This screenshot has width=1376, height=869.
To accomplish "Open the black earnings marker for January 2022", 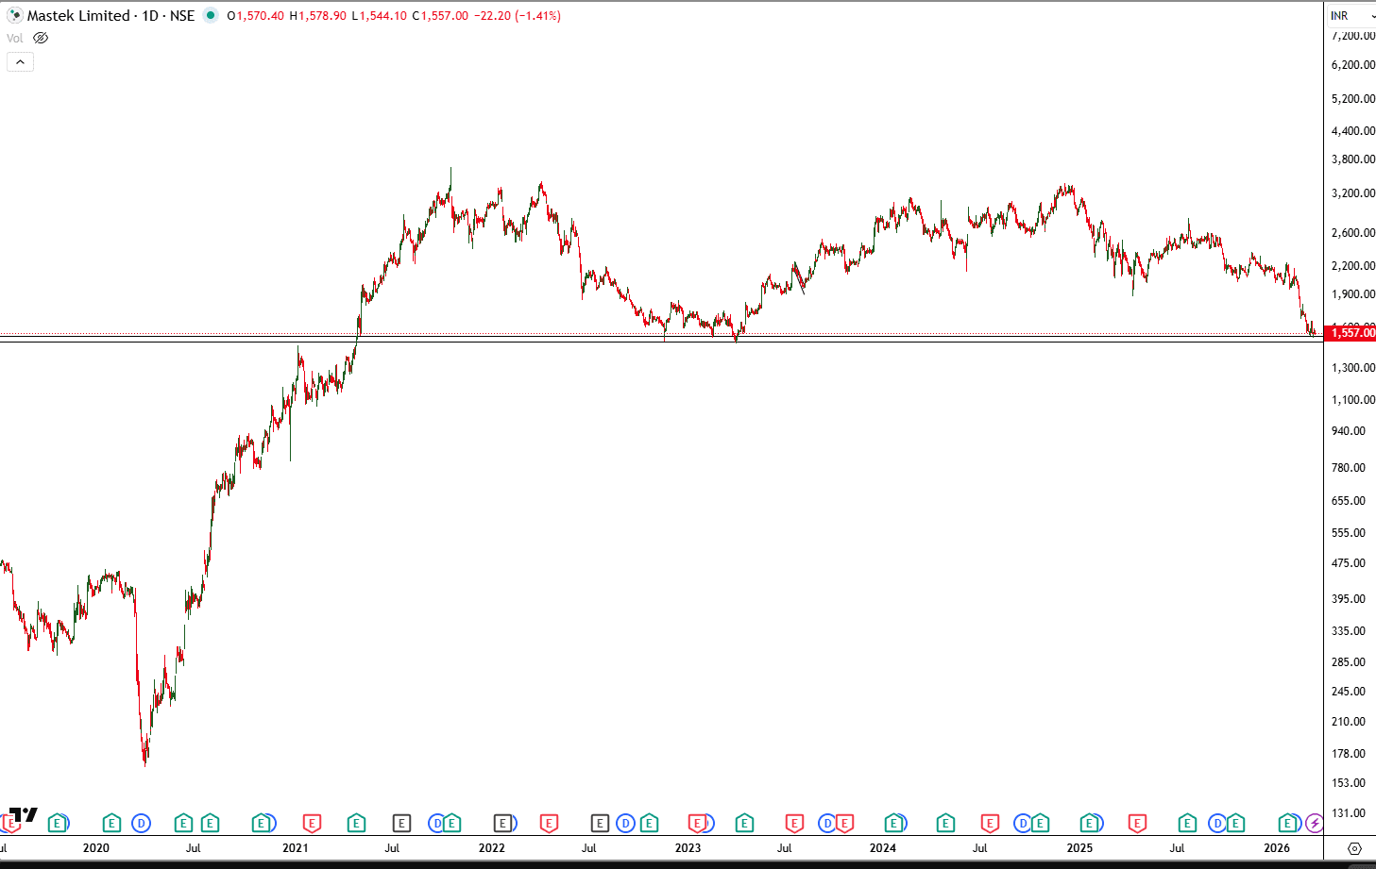I will (x=502, y=824).
